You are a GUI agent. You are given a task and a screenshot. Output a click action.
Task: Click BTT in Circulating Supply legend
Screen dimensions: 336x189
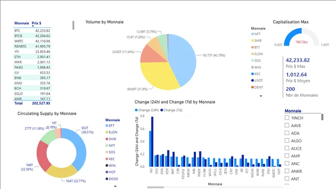point(110,125)
